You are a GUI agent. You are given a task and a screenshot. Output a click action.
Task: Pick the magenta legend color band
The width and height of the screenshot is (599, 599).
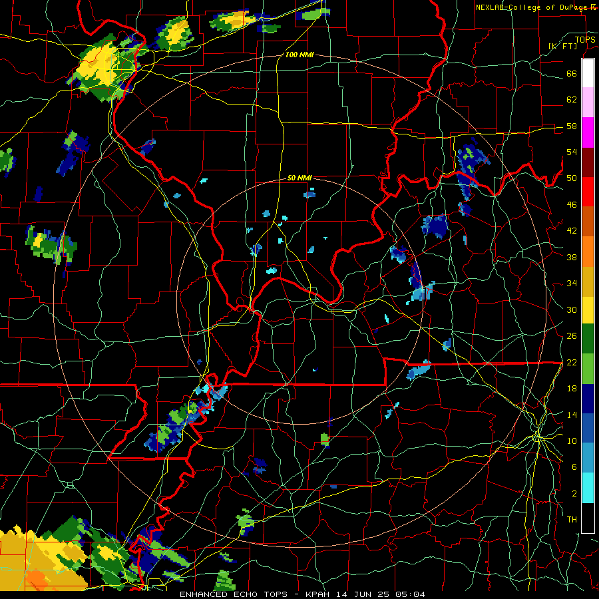pyautogui.click(x=588, y=132)
